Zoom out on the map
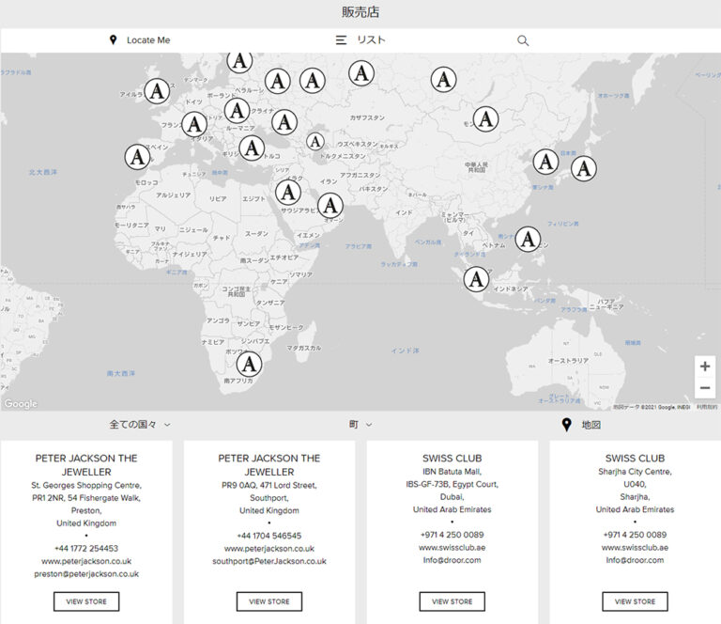 coord(705,388)
